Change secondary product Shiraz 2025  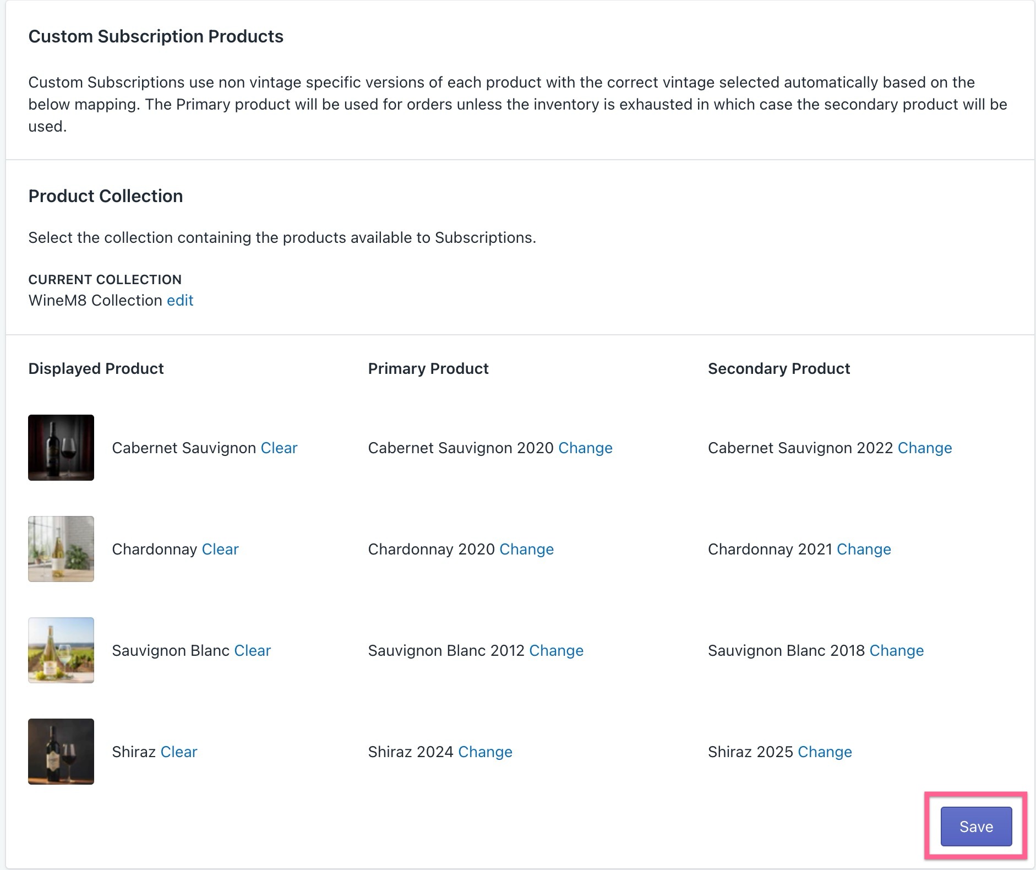(x=825, y=752)
